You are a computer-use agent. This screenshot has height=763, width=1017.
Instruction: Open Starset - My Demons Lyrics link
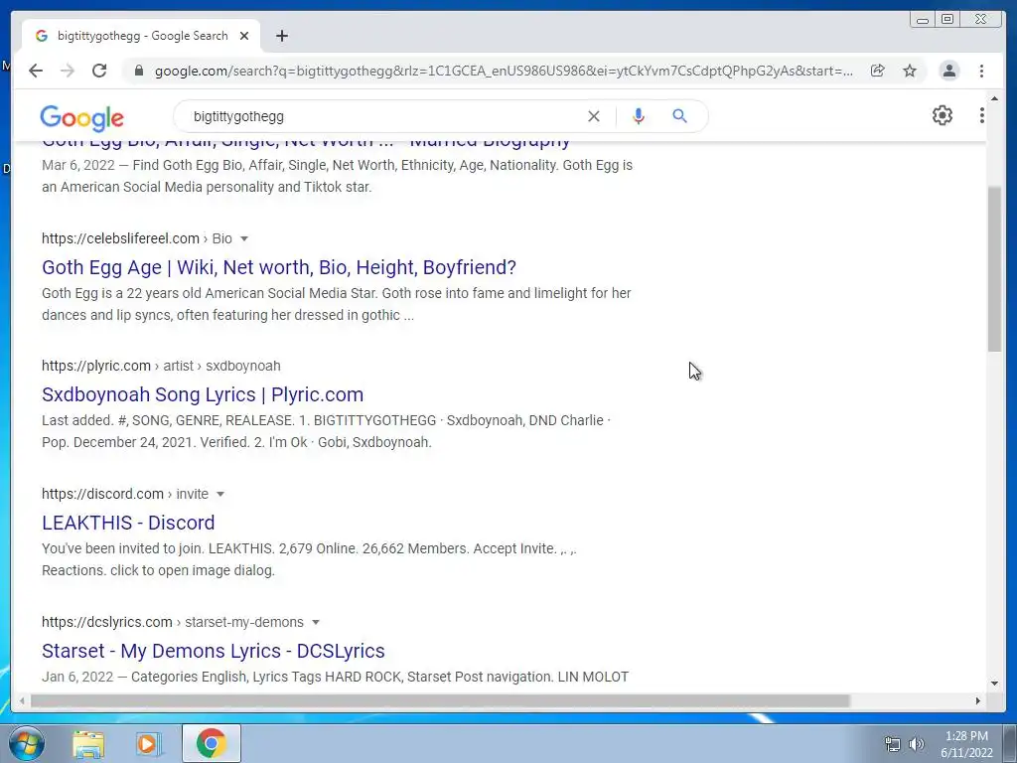click(214, 651)
